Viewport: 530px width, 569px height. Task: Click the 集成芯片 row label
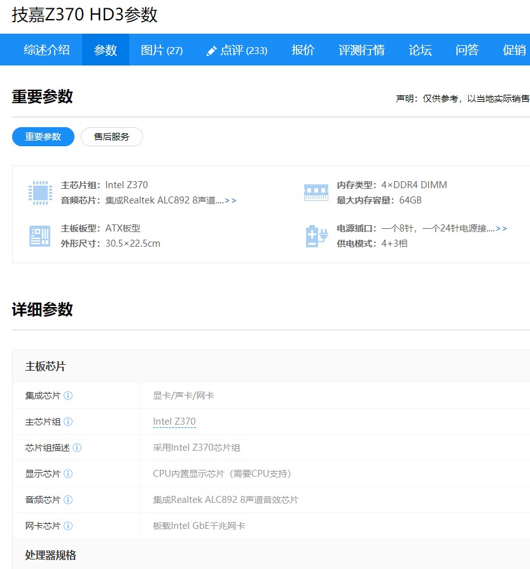(43, 395)
